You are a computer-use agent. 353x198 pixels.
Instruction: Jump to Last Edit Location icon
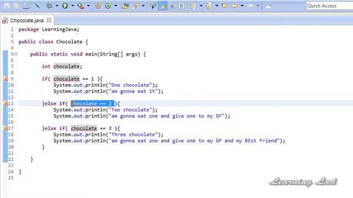click(x=224, y=6)
